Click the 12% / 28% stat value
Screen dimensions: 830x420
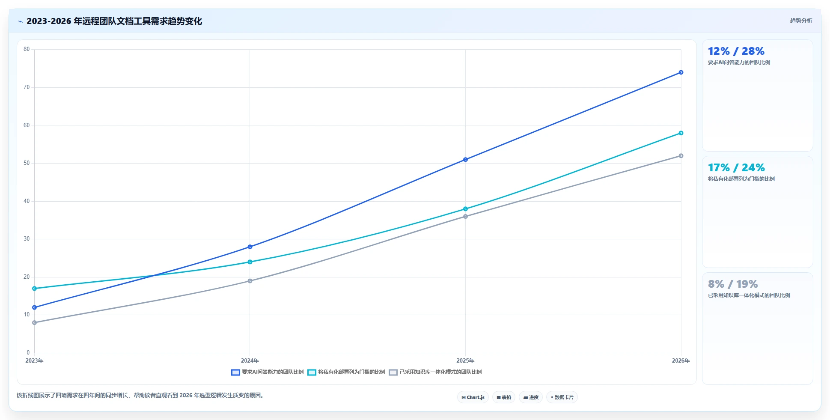click(736, 51)
